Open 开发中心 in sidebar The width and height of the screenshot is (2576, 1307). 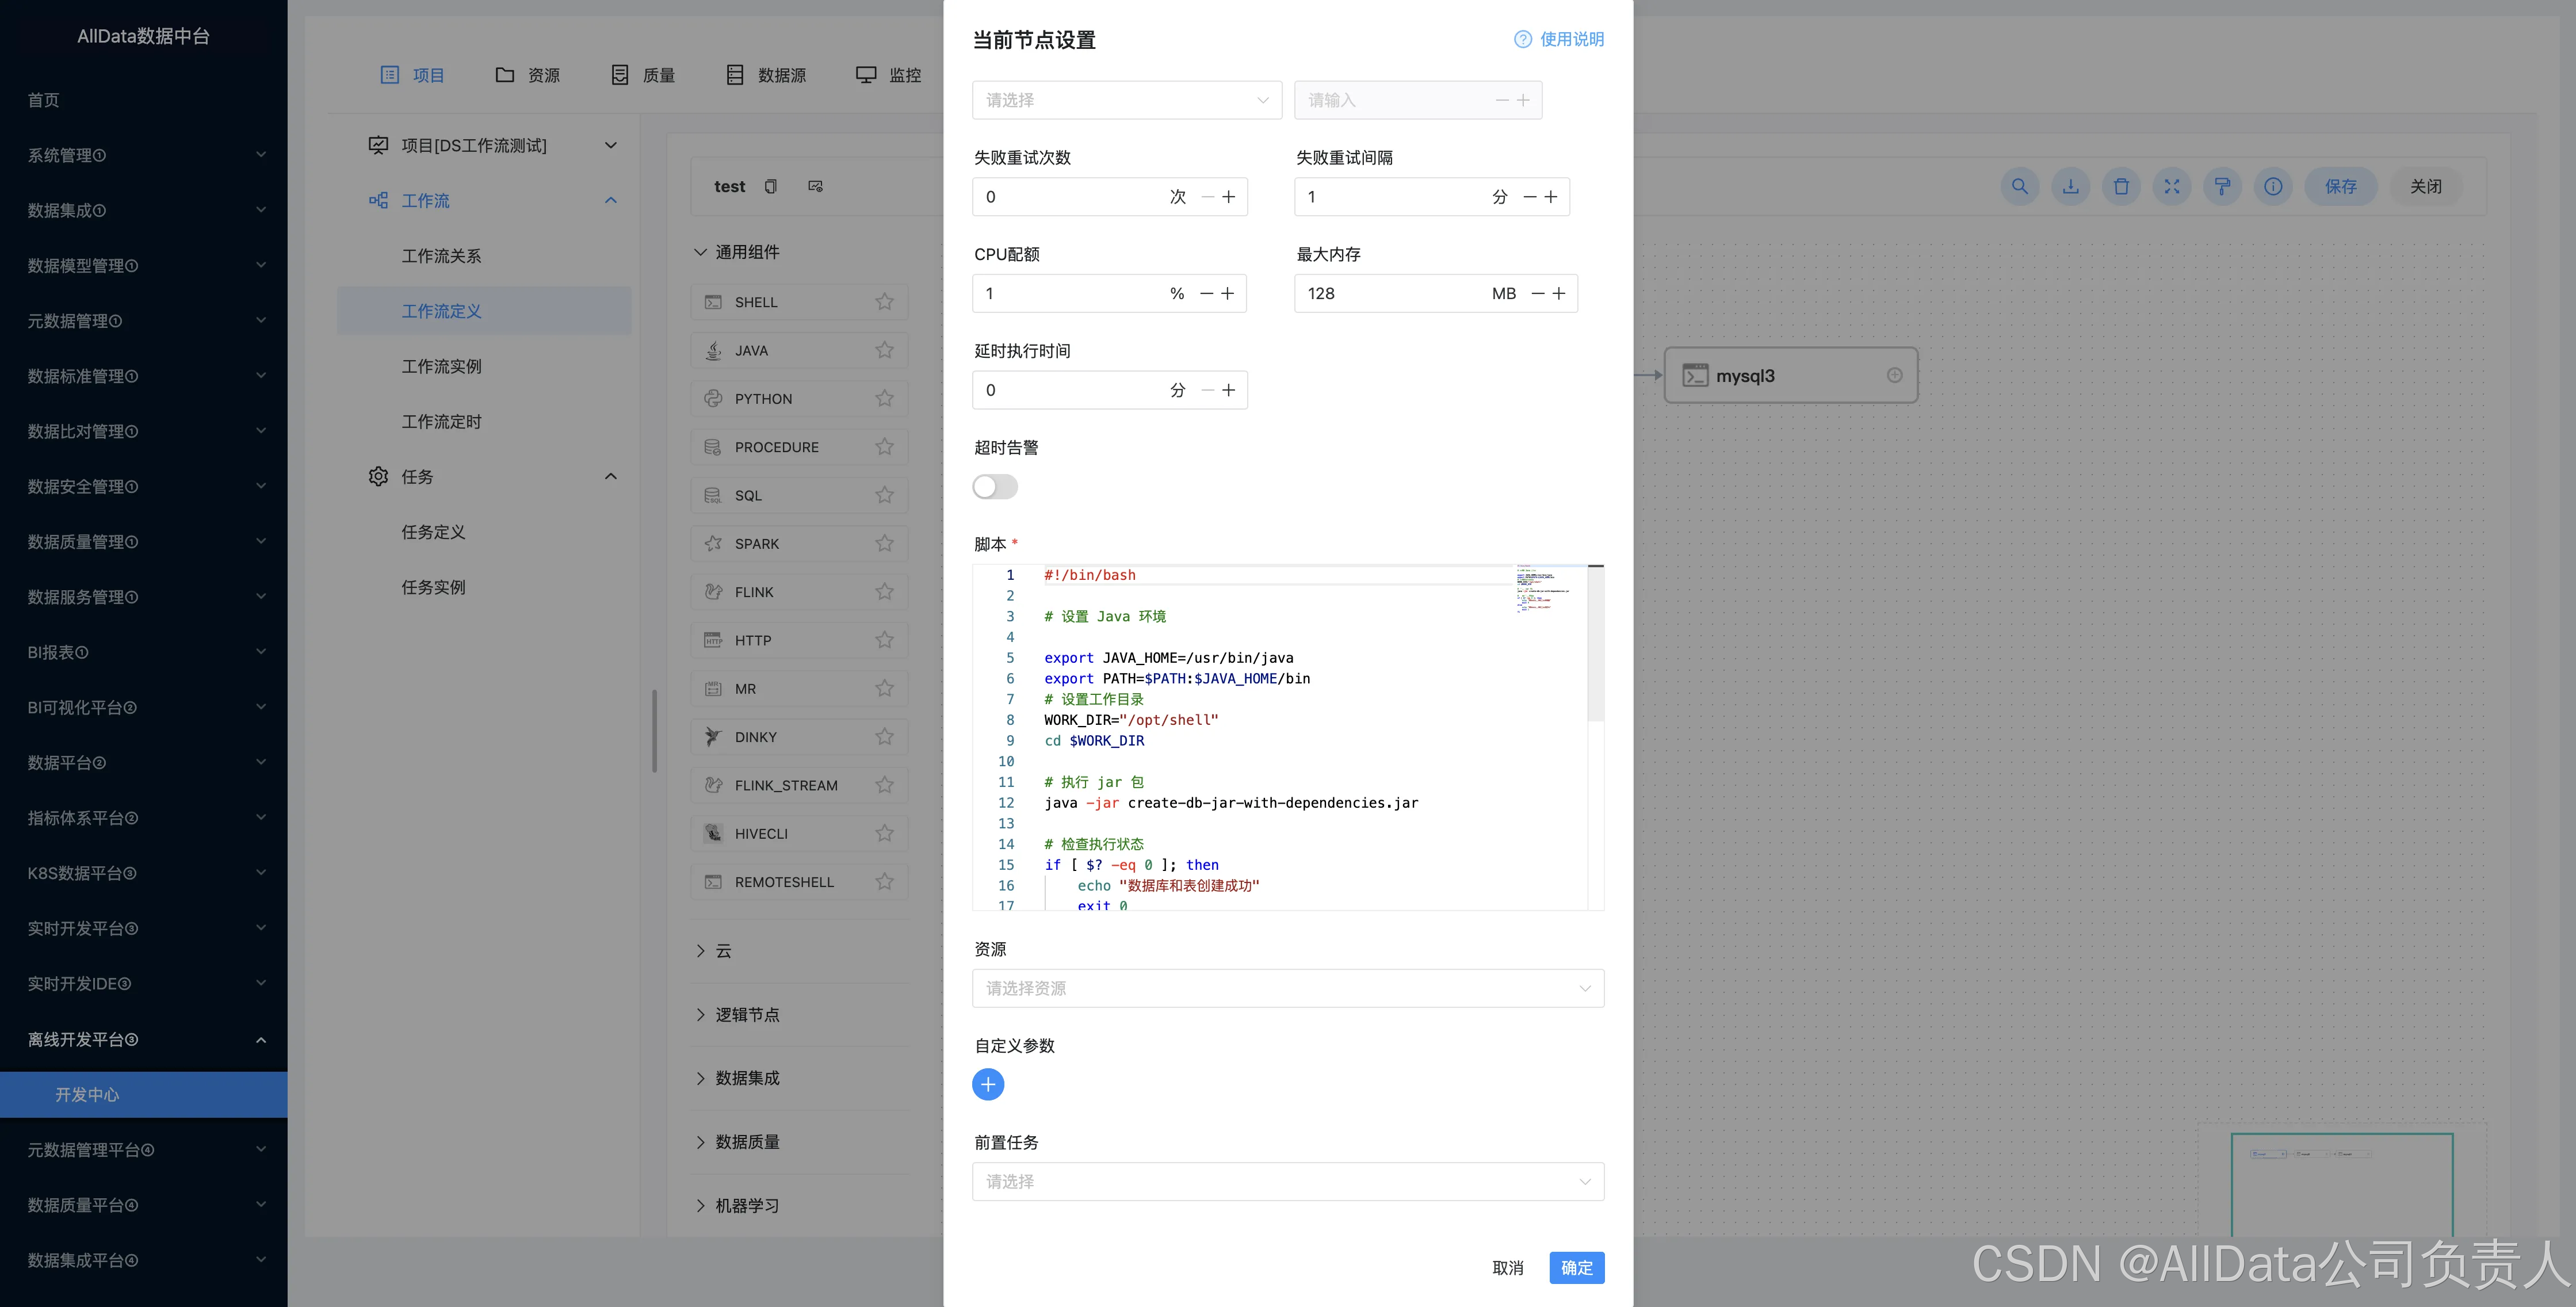click(143, 1095)
